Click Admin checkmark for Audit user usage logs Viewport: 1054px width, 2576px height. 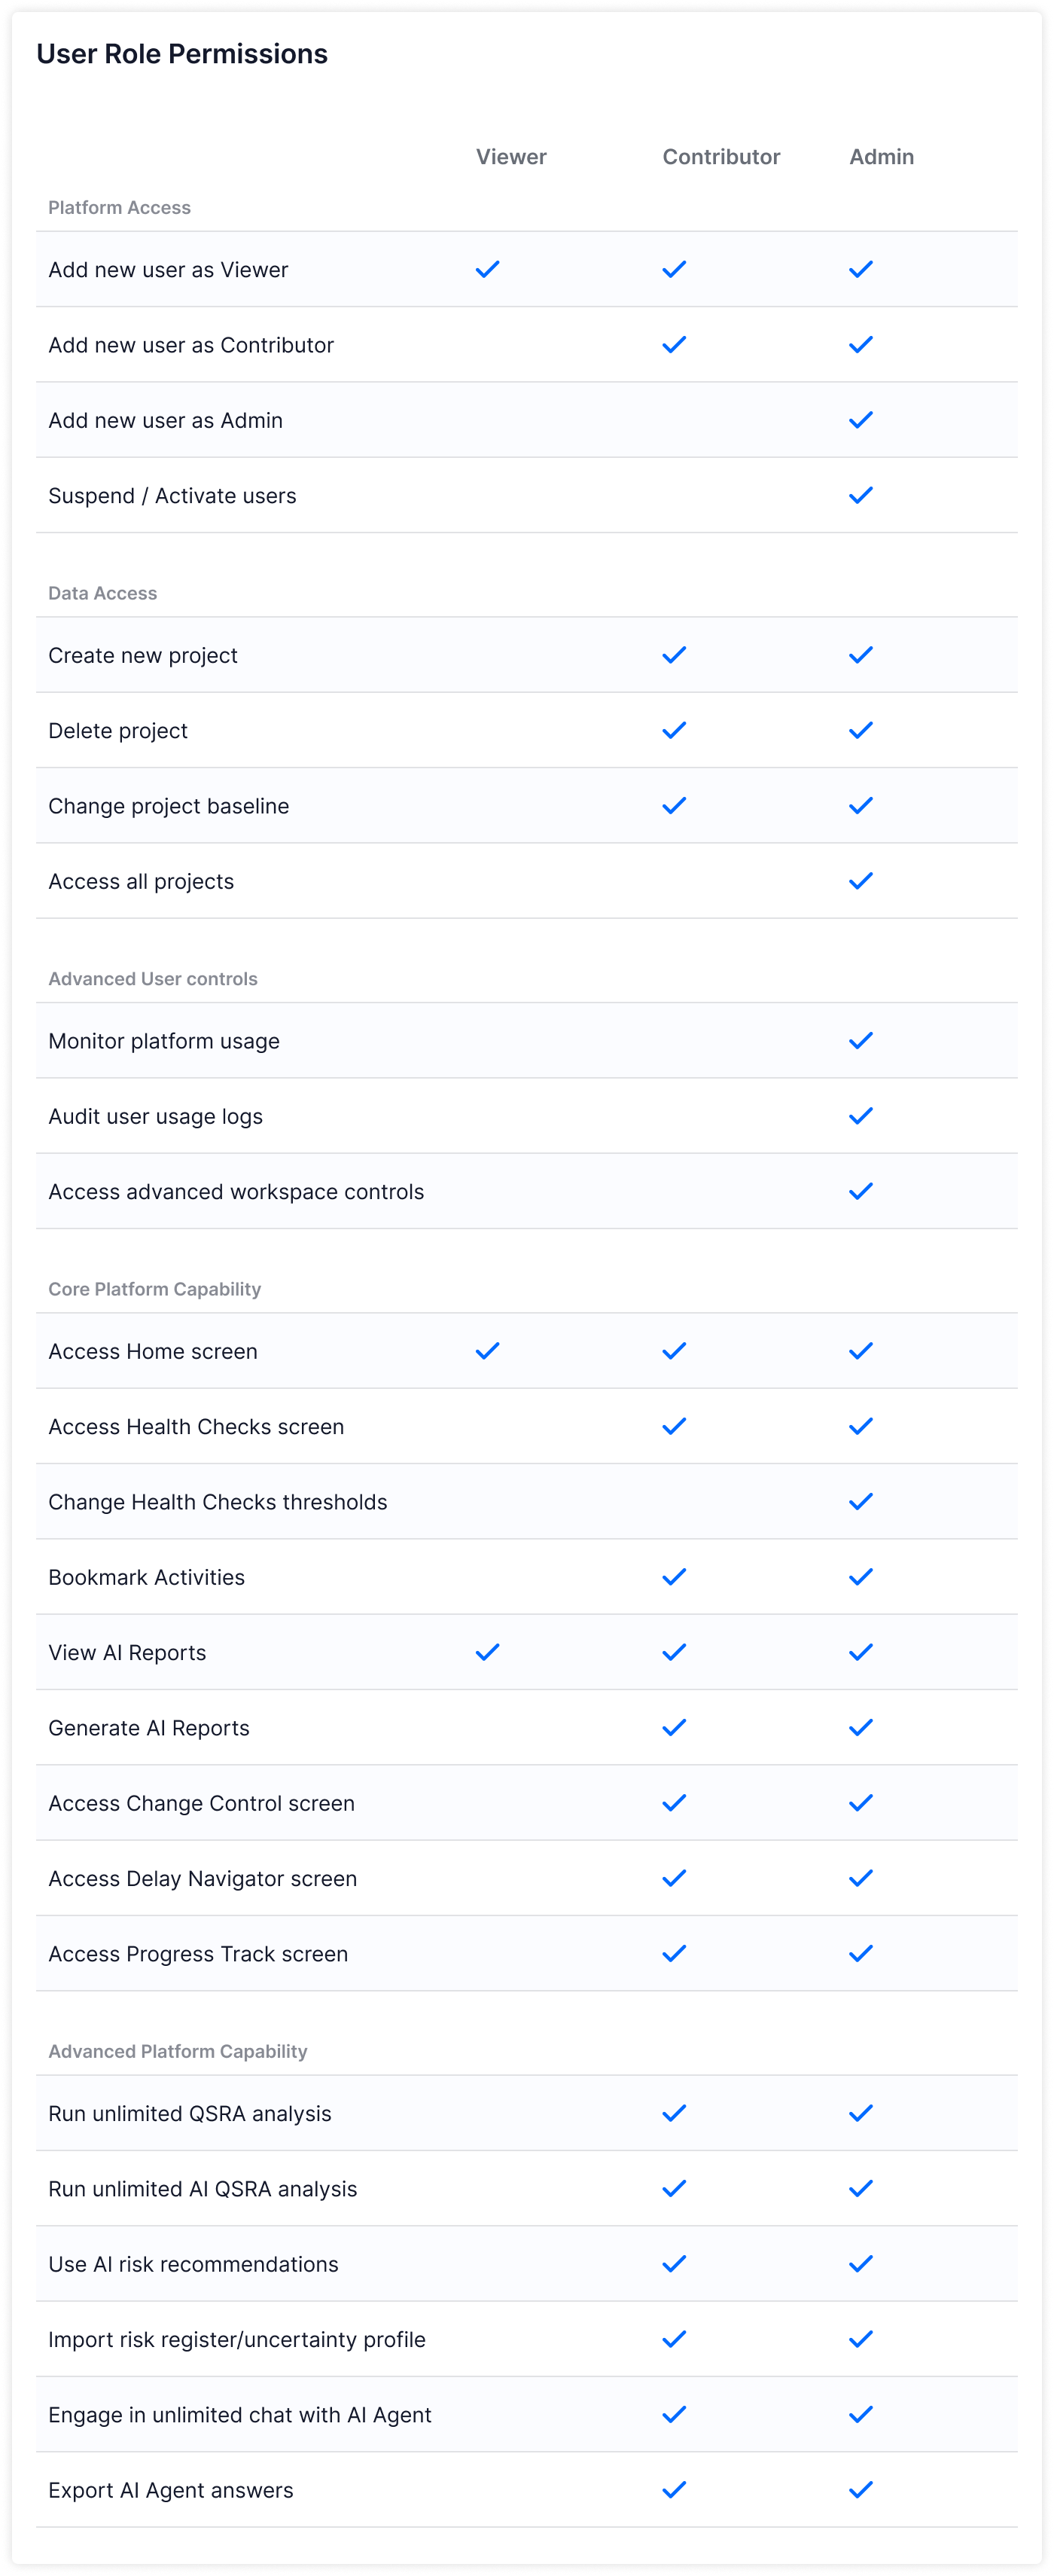pyautogui.click(x=861, y=1116)
